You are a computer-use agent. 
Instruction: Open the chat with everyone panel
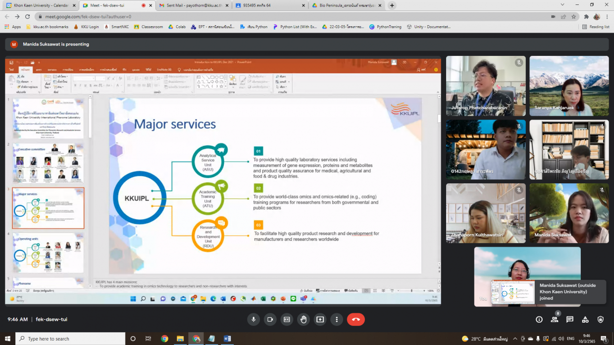pos(570,319)
